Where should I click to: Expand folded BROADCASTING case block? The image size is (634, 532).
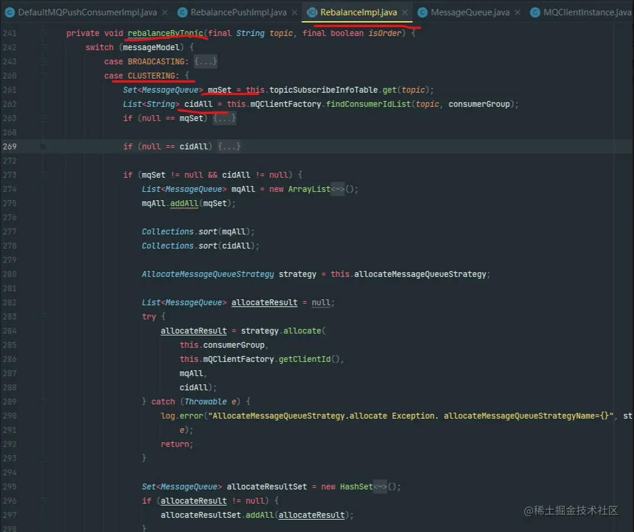[x=205, y=61]
